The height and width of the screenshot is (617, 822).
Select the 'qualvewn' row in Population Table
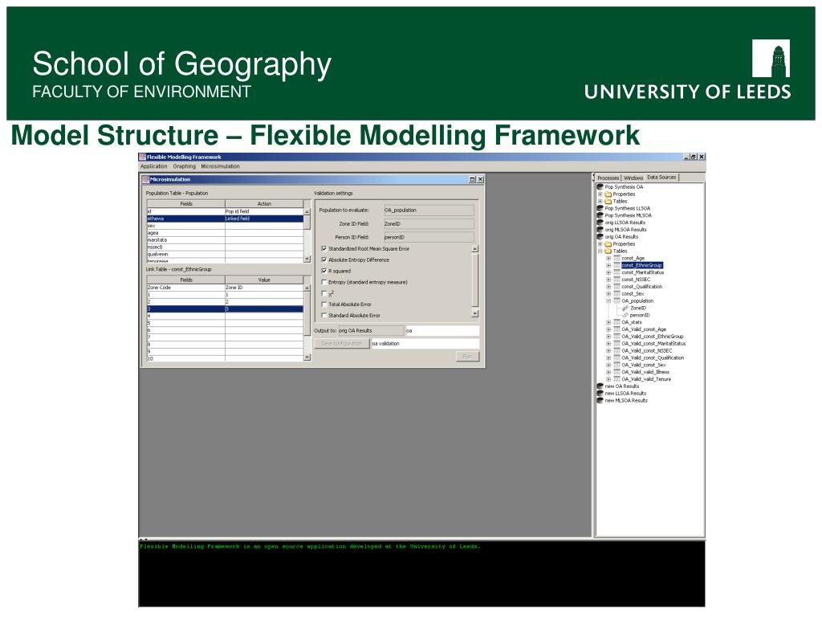(225, 254)
